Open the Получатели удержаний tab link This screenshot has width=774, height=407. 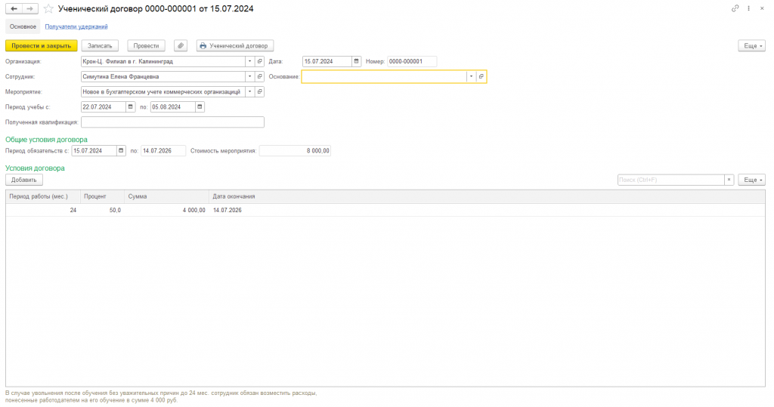coord(76,26)
